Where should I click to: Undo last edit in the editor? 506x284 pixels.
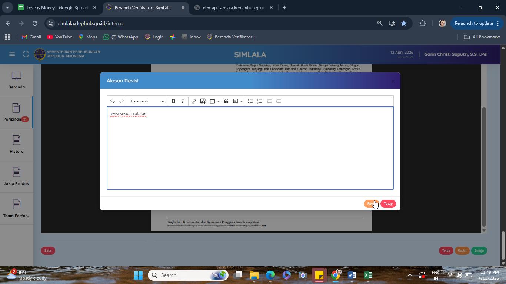(x=112, y=101)
